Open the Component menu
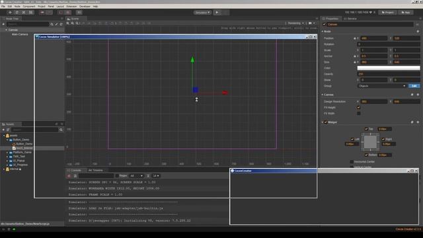The height and width of the screenshot is (238, 423). coord(29,6)
